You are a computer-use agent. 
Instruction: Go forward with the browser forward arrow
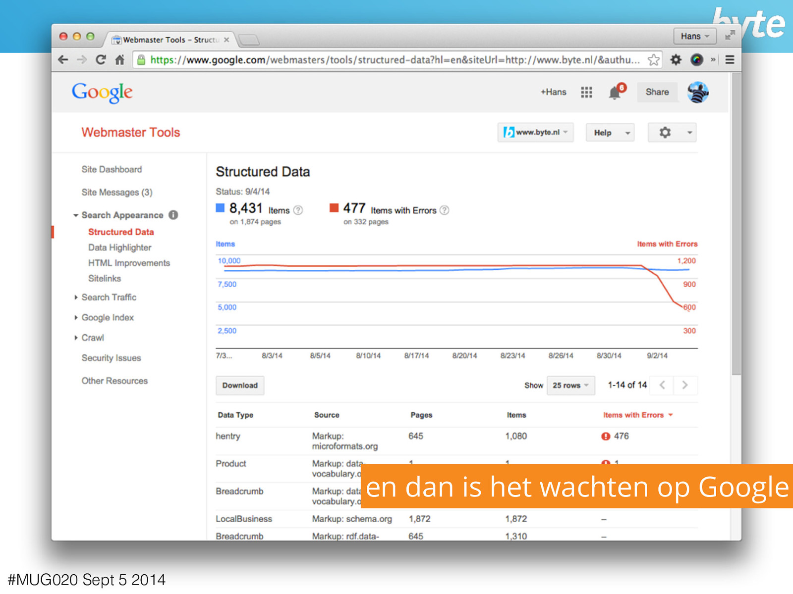click(x=82, y=60)
